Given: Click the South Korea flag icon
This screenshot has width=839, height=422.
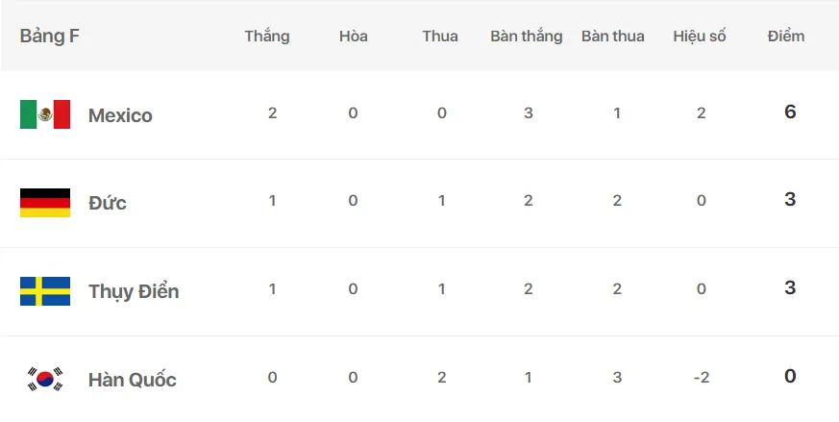Looking at the screenshot, I should 45,379.
